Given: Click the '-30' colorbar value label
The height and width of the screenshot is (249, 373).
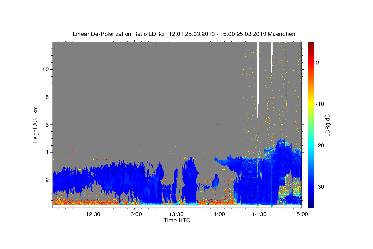Looking at the screenshot, I should click(320, 187).
